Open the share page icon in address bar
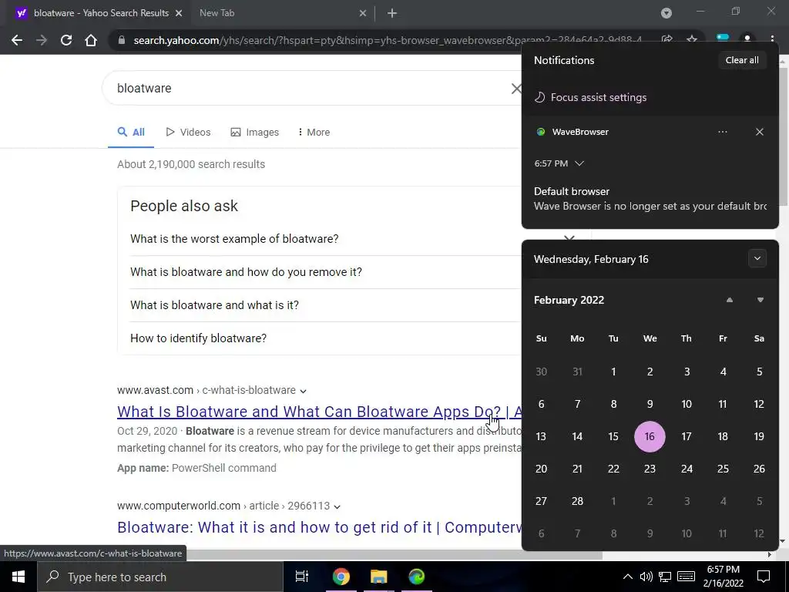This screenshot has height=592, width=789. click(666, 39)
